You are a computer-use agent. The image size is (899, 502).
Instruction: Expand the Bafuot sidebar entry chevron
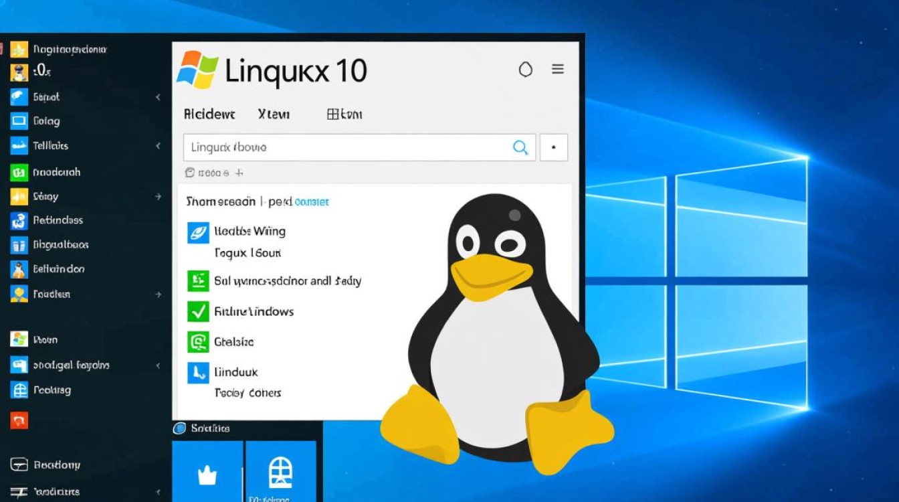[x=159, y=96]
